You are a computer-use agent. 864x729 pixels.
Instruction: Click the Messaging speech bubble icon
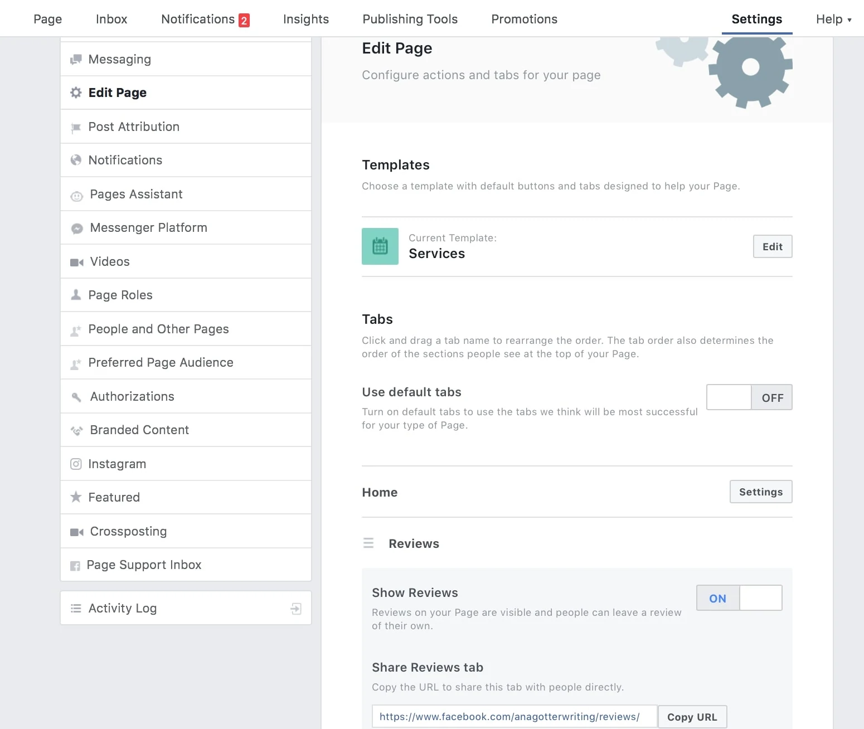pyautogui.click(x=76, y=60)
